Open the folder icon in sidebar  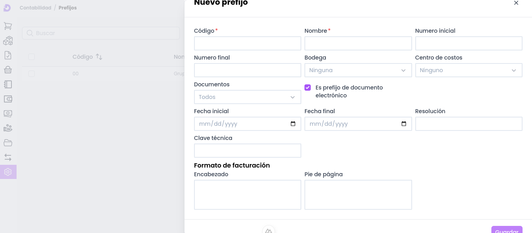(8, 143)
